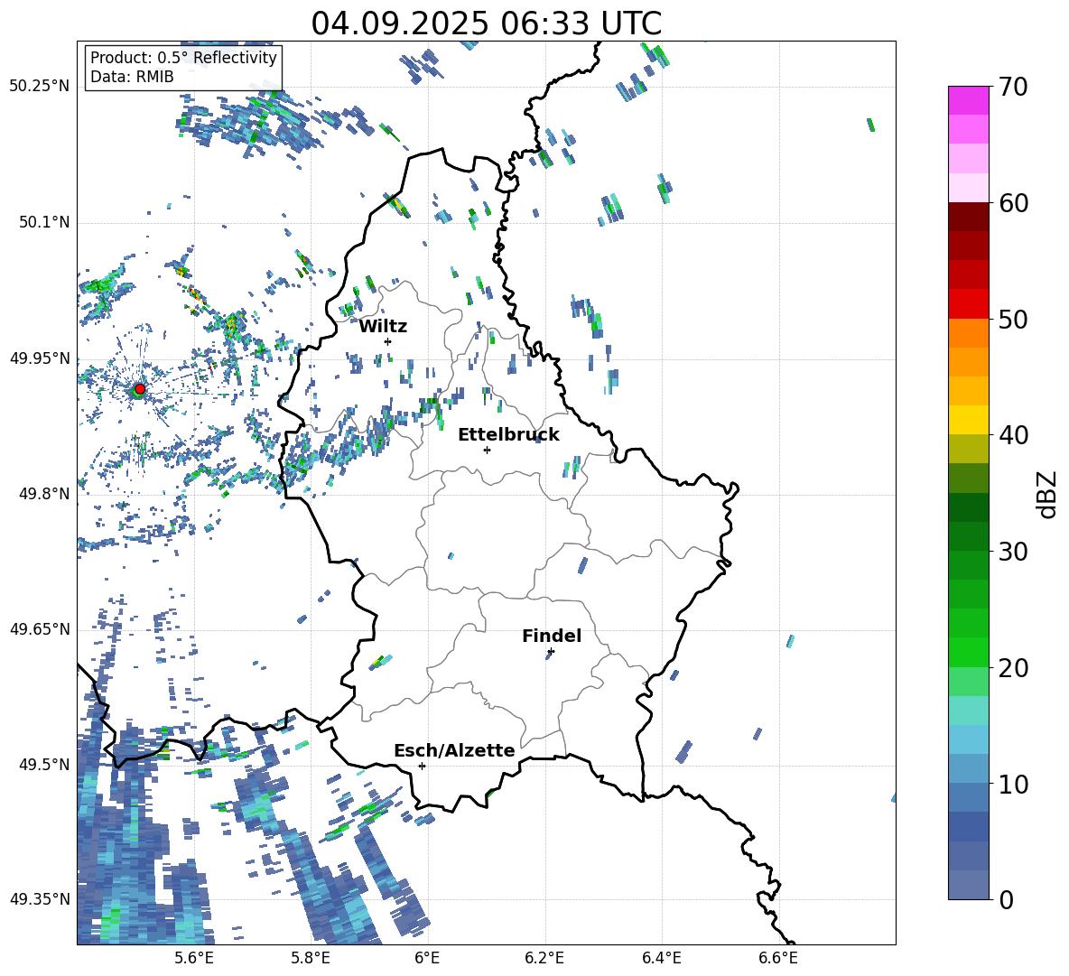Click the magenta top swatch of the colorbar

(968, 100)
